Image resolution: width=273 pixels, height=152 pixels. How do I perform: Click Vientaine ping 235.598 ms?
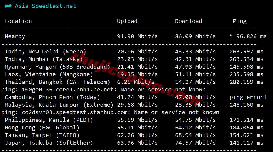tap(246, 74)
